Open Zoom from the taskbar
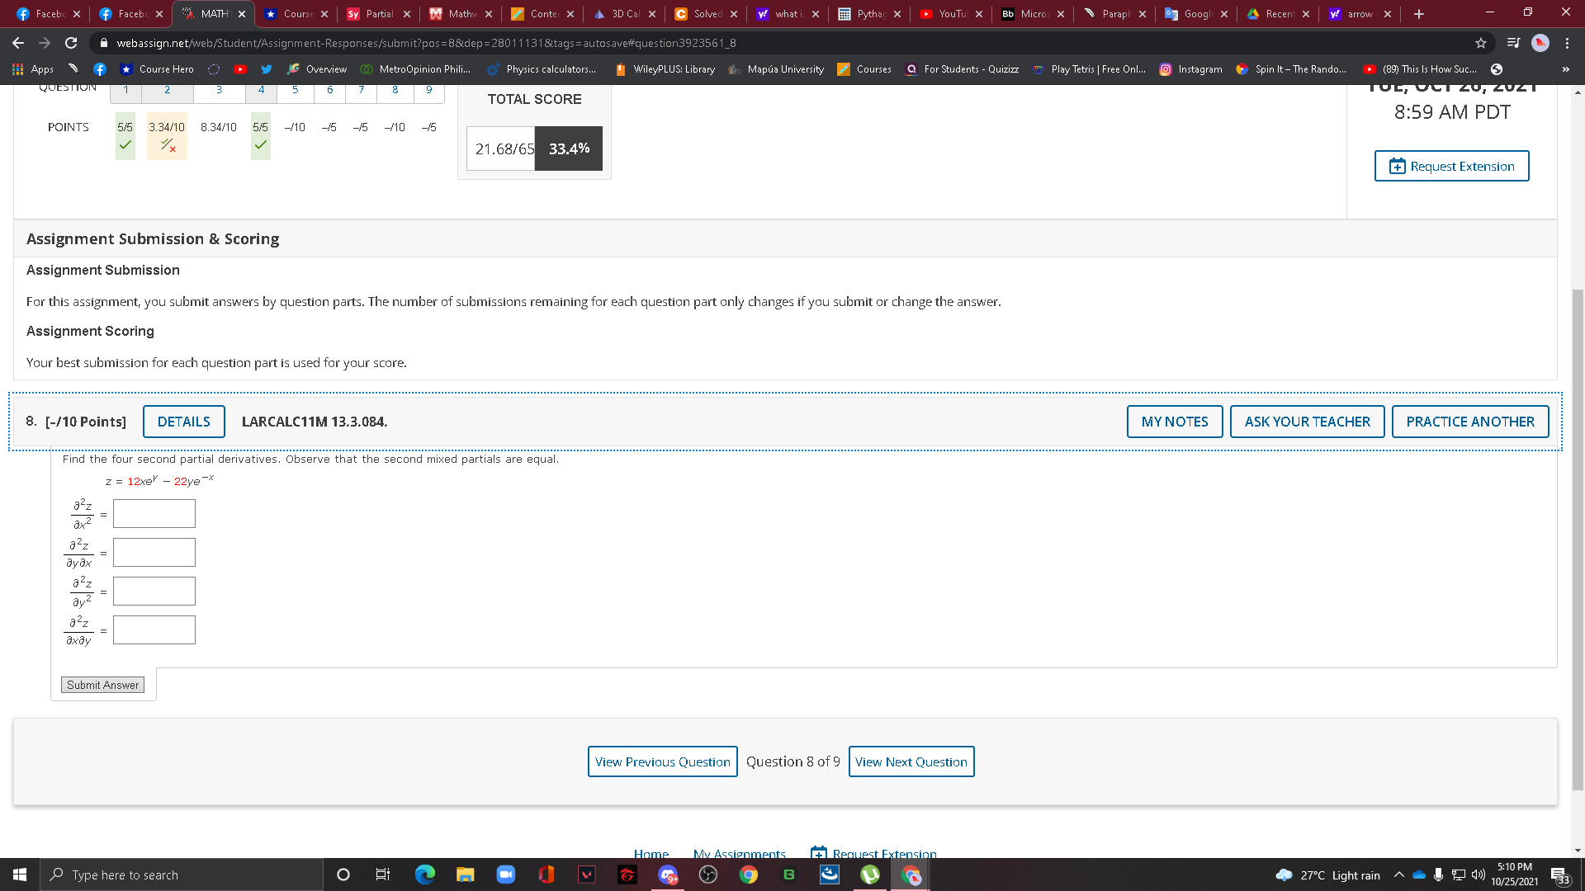 point(505,874)
